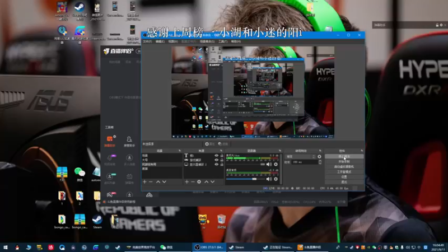The width and height of the screenshot is (448, 252).
Task: Toggle visibility eye of the game capture source
Action: tap(216, 160)
